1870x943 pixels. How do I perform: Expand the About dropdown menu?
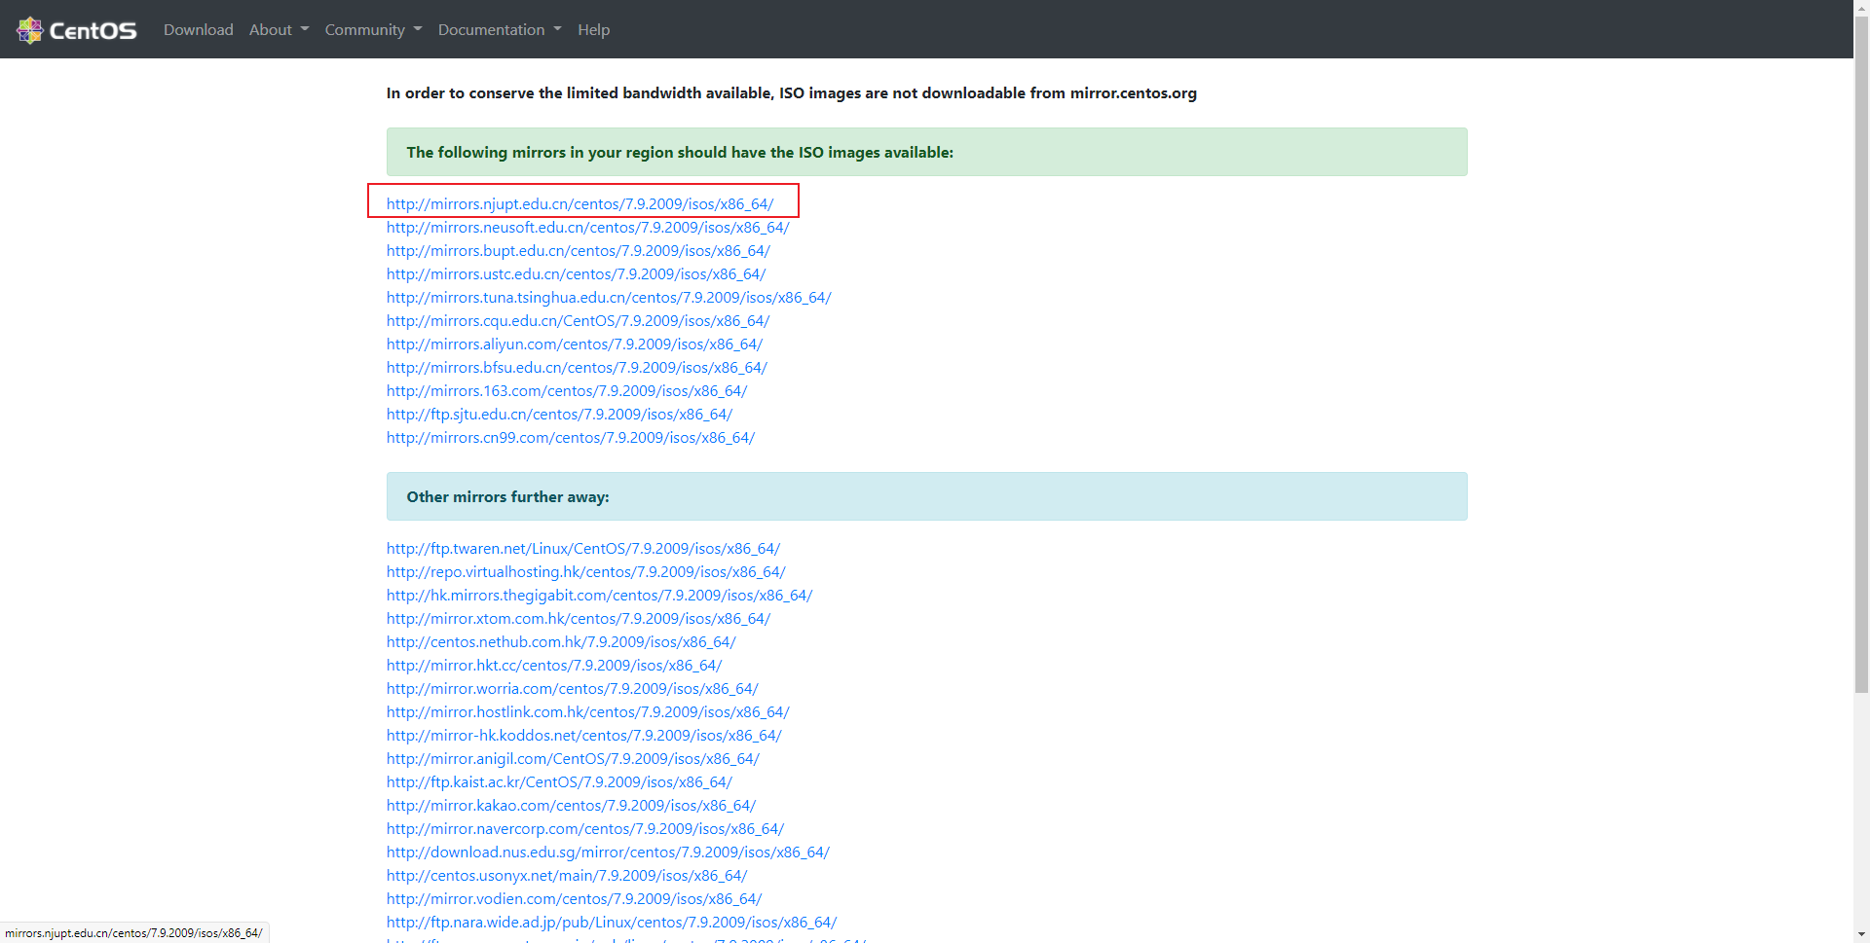tap(279, 30)
